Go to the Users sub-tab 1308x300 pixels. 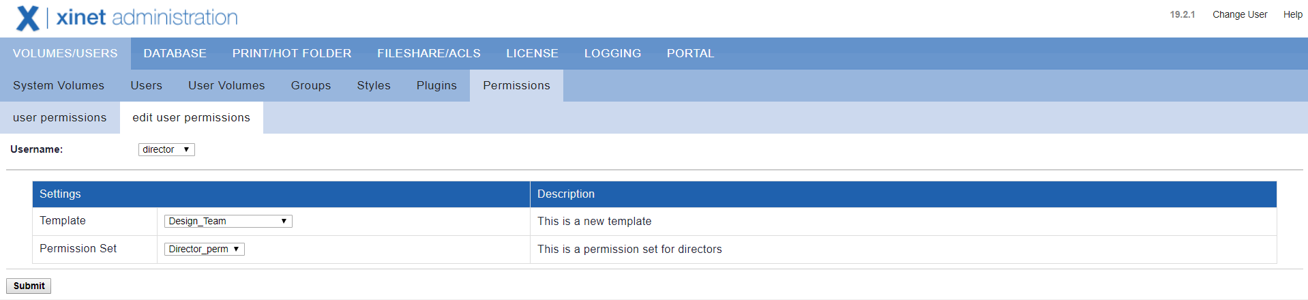click(x=147, y=85)
